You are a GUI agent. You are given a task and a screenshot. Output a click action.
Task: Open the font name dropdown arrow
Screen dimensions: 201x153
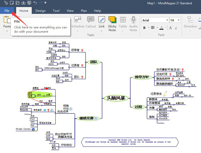[x=167, y=20]
